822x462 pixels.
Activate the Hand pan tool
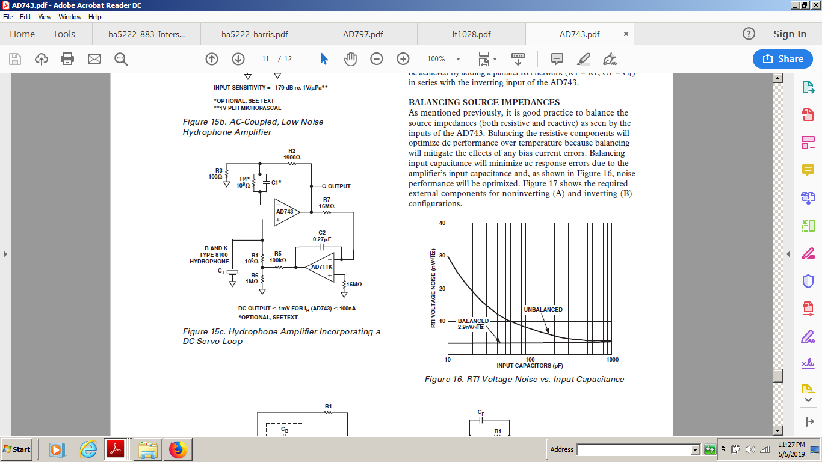pos(350,59)
